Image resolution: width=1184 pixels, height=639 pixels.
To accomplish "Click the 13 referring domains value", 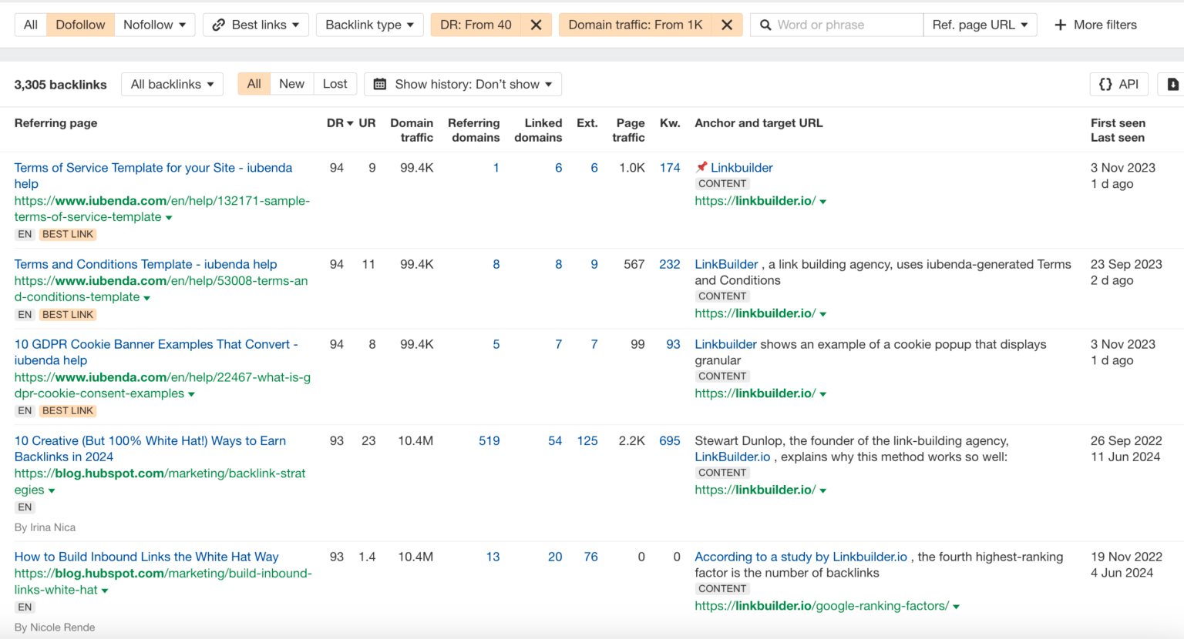I will pyautogui.click(x=493, y=557).
